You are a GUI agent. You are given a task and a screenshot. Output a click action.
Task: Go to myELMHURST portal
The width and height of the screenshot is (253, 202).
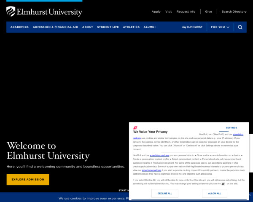point(192,27)
